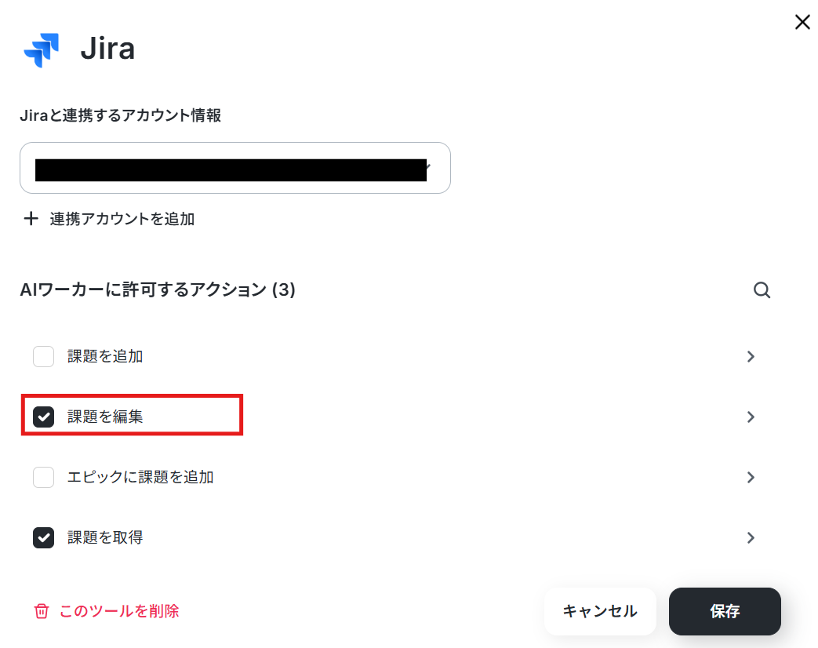This screenshot has width=818, height=648.
Task: Open the linked account dropdown
Action: (x=235, y=168)
